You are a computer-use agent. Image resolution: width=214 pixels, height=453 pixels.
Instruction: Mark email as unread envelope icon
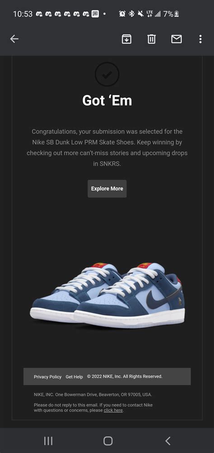coord(176,39)
